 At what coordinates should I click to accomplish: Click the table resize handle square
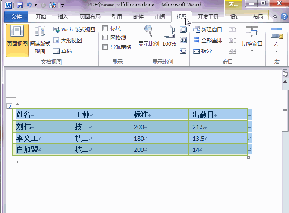pyautogui.click(x=248, y=157)
